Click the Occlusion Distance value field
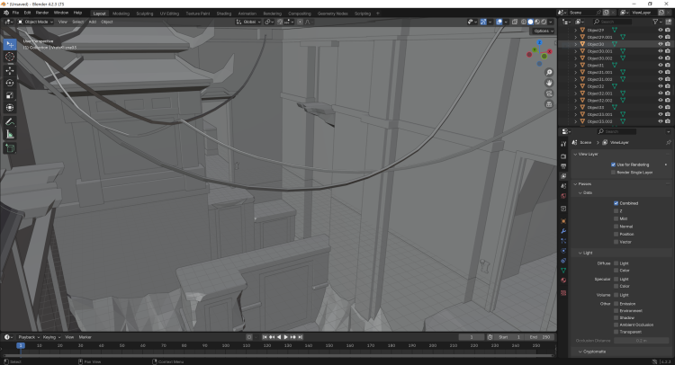 [641, 341]
